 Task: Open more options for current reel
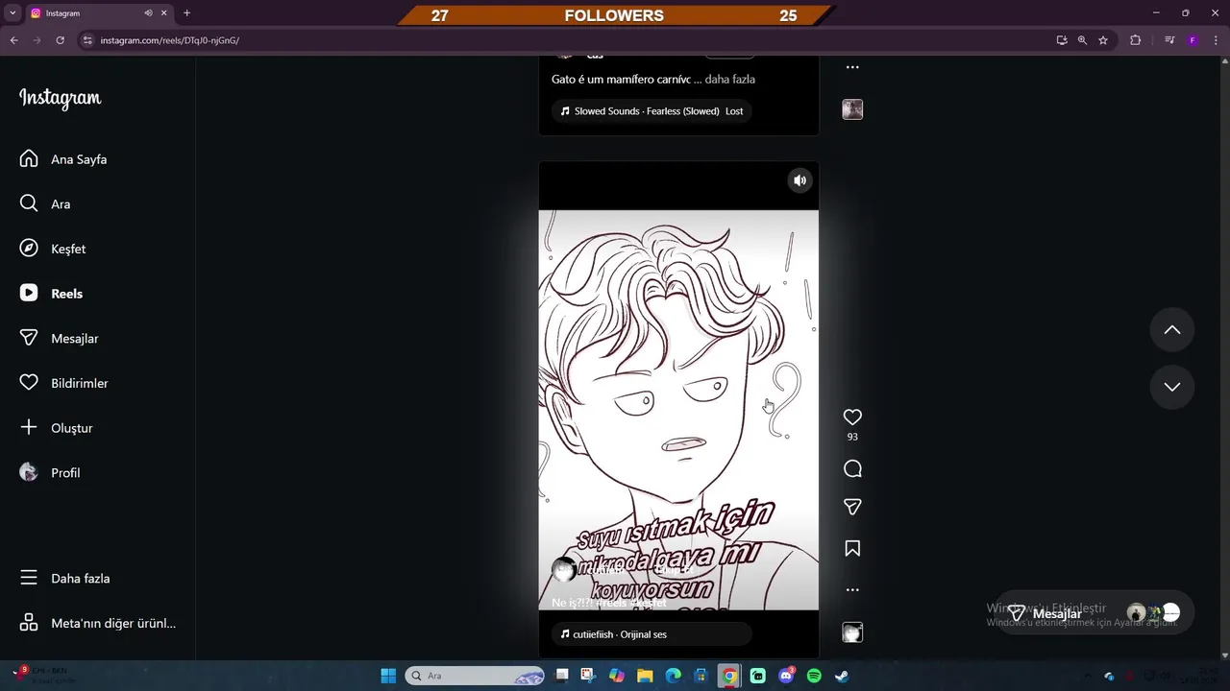852,590
